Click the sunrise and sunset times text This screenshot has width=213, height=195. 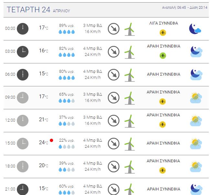[185, 7]
